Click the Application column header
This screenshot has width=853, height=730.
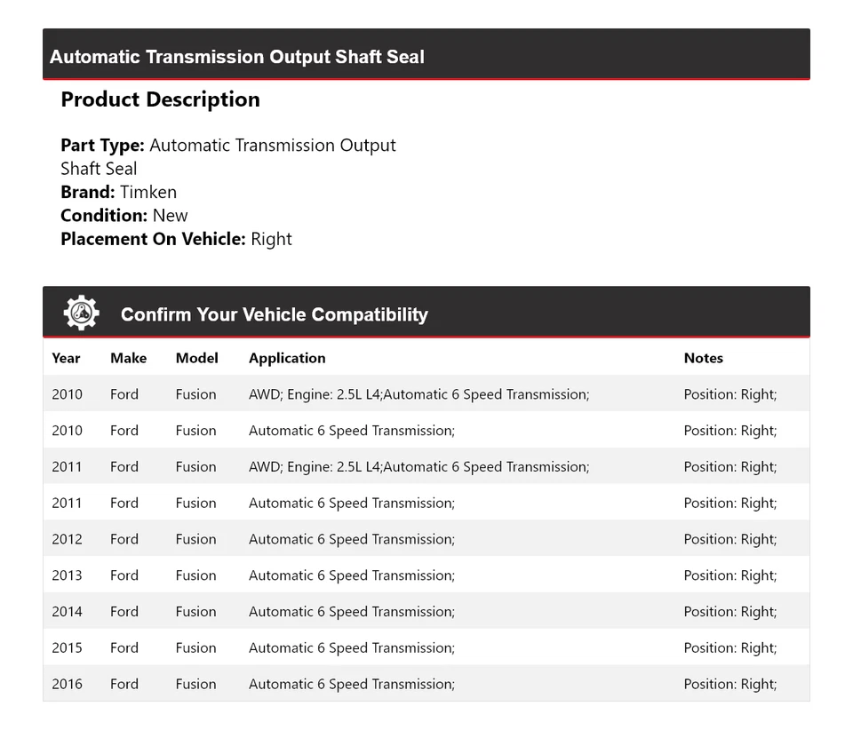coord(287,358)
